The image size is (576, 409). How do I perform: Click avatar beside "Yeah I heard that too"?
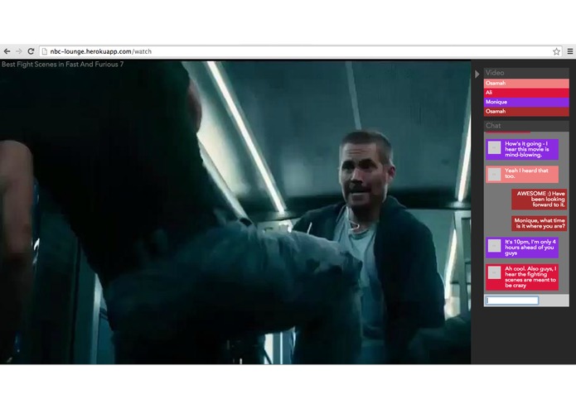(494, 174)
